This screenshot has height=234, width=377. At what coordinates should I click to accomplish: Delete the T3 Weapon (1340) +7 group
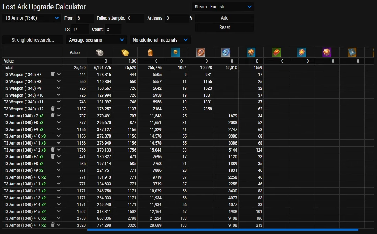[x=53, y=74]
